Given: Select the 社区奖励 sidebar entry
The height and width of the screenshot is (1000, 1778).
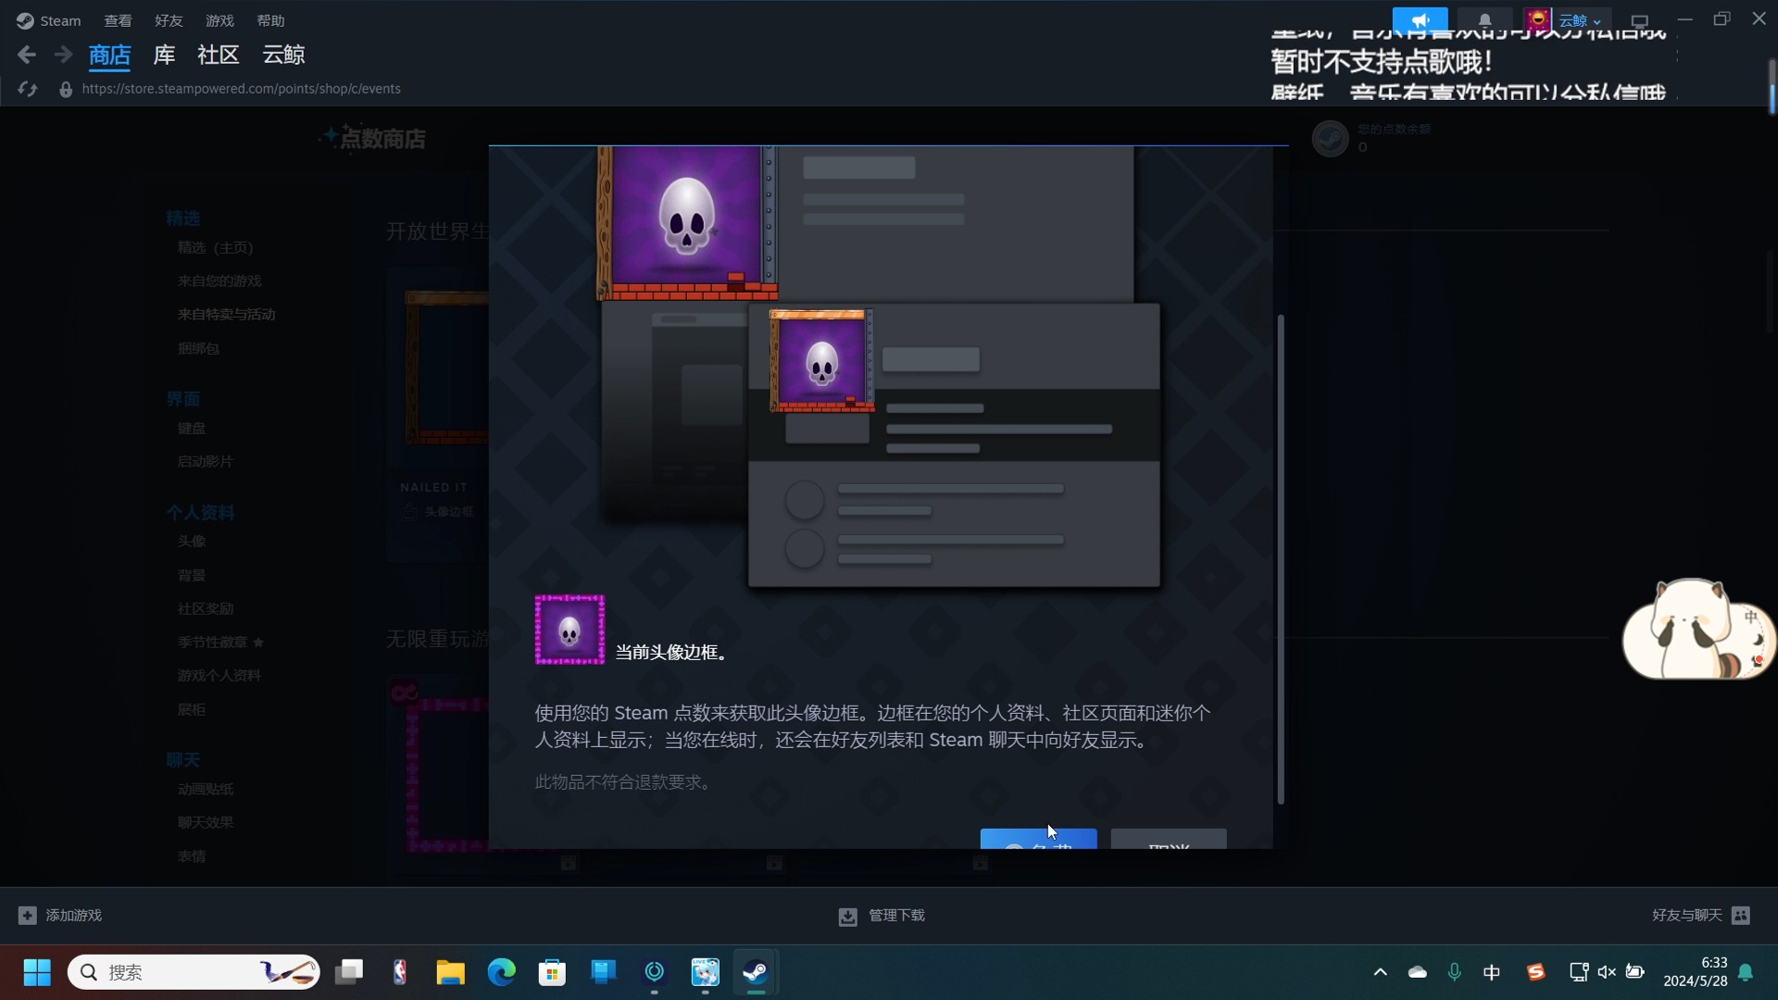Looking at the screenshot, I should tap(206, 608).
